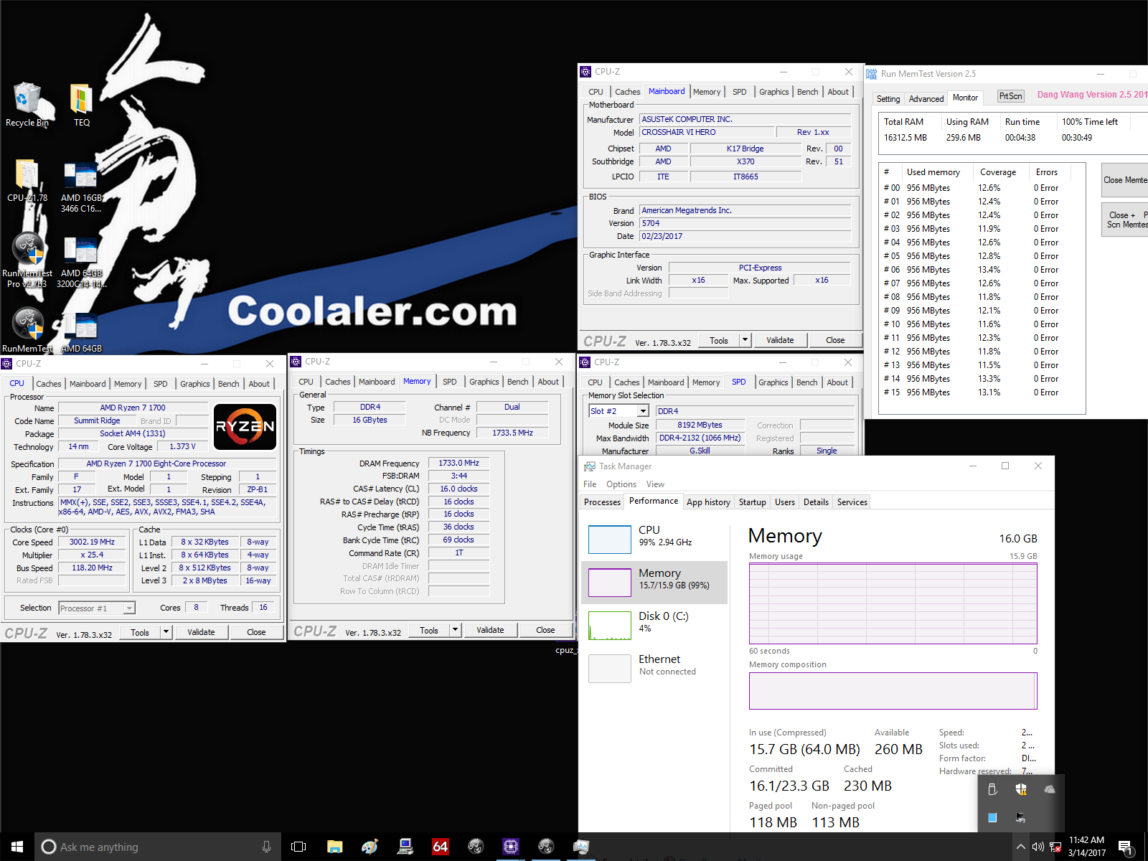The height and width of the screenshot is (861, 1148).
Task: Open the Details tab in Task Manager
Action: coord(816,502)
